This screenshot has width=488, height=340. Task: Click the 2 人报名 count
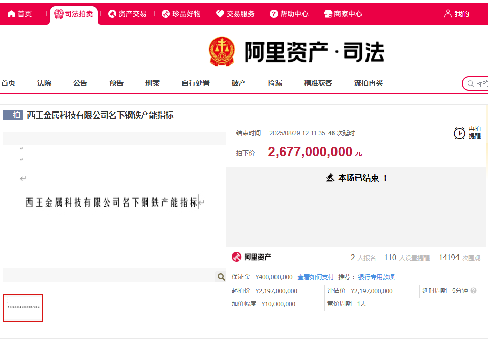click(363, 258)
